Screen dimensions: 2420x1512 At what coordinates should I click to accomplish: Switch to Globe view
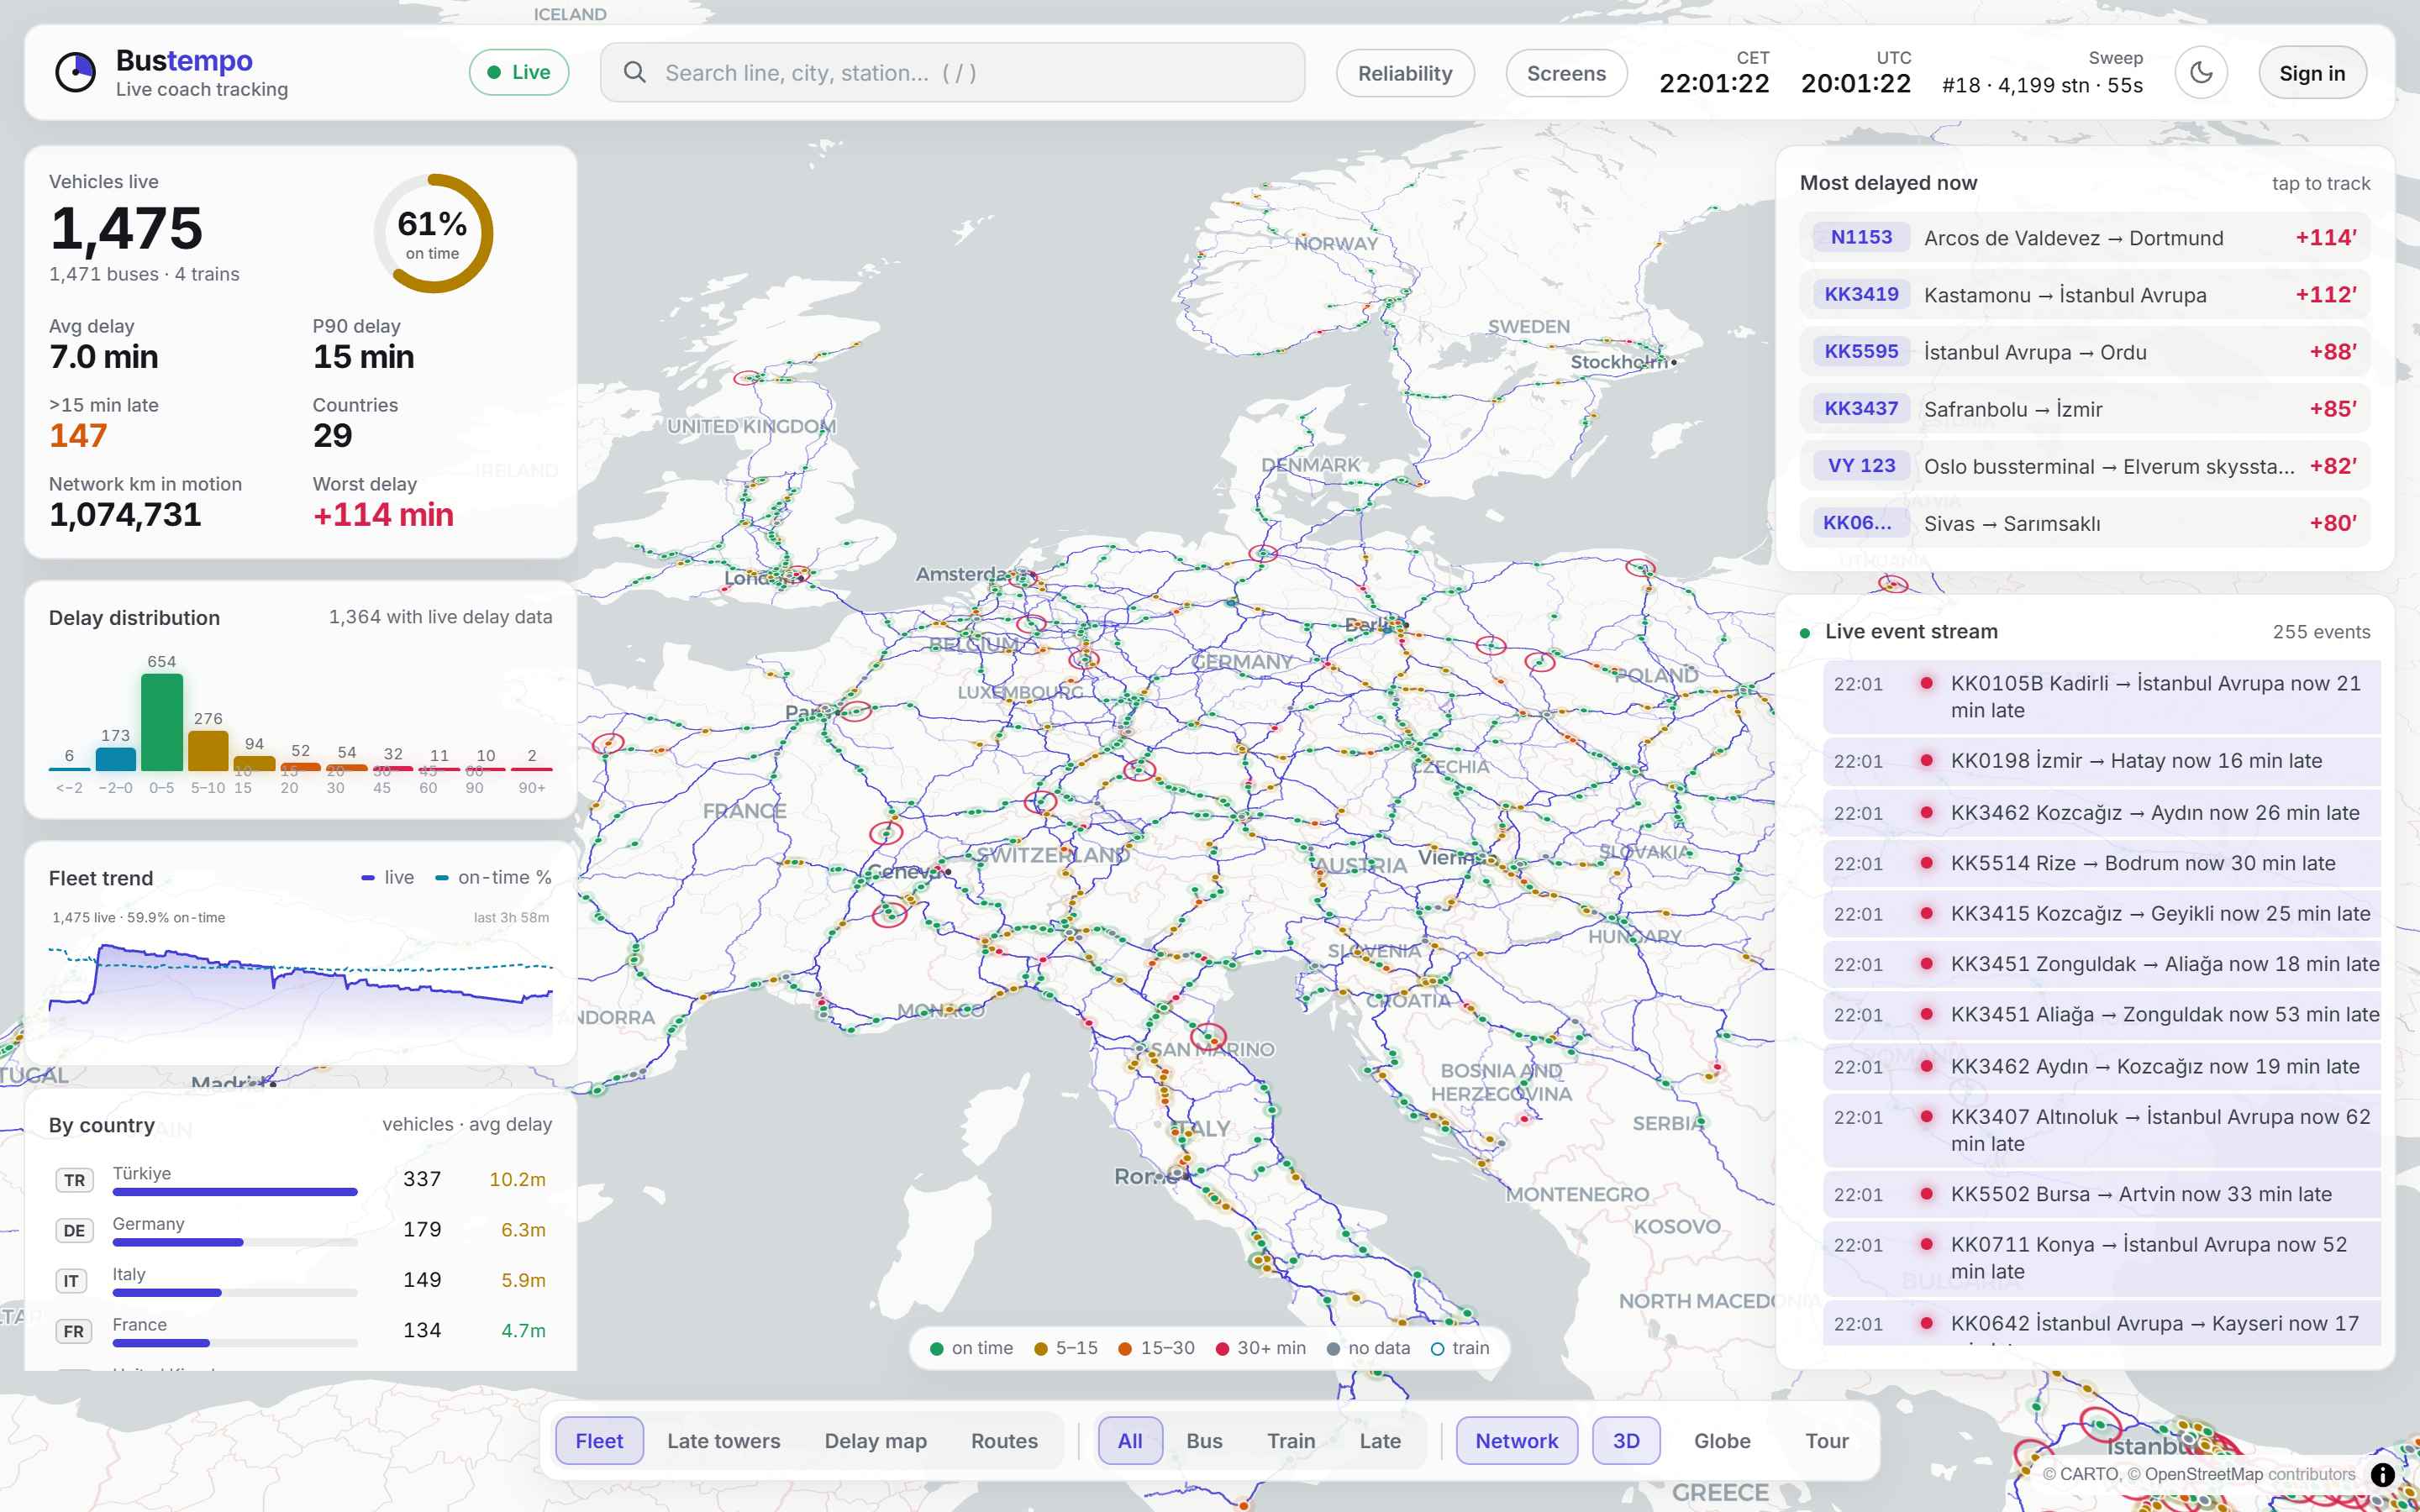tap(1722, 1440)
